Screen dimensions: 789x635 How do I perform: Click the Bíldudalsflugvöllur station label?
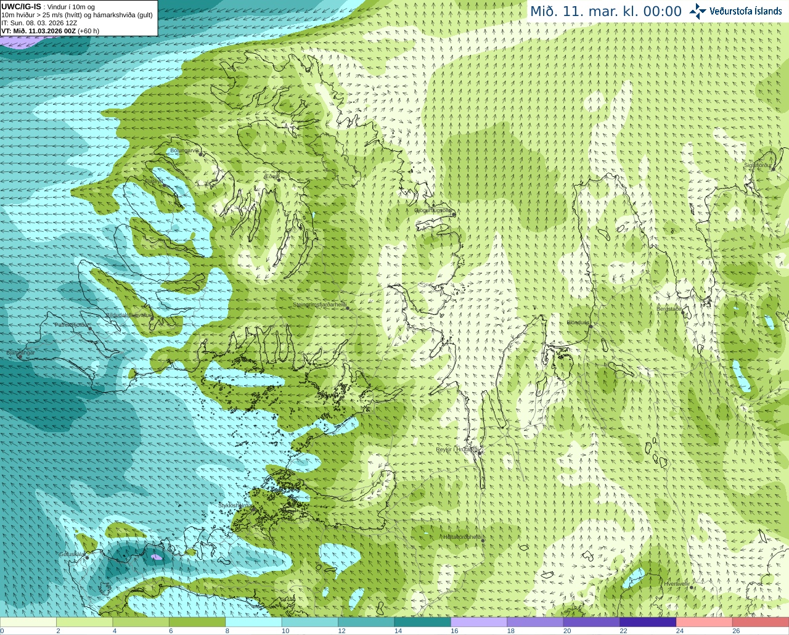coord(128,314)
